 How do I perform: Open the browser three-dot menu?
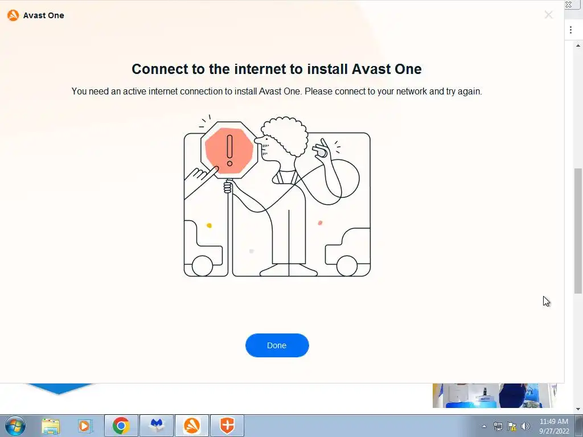(x=570, y=30)
